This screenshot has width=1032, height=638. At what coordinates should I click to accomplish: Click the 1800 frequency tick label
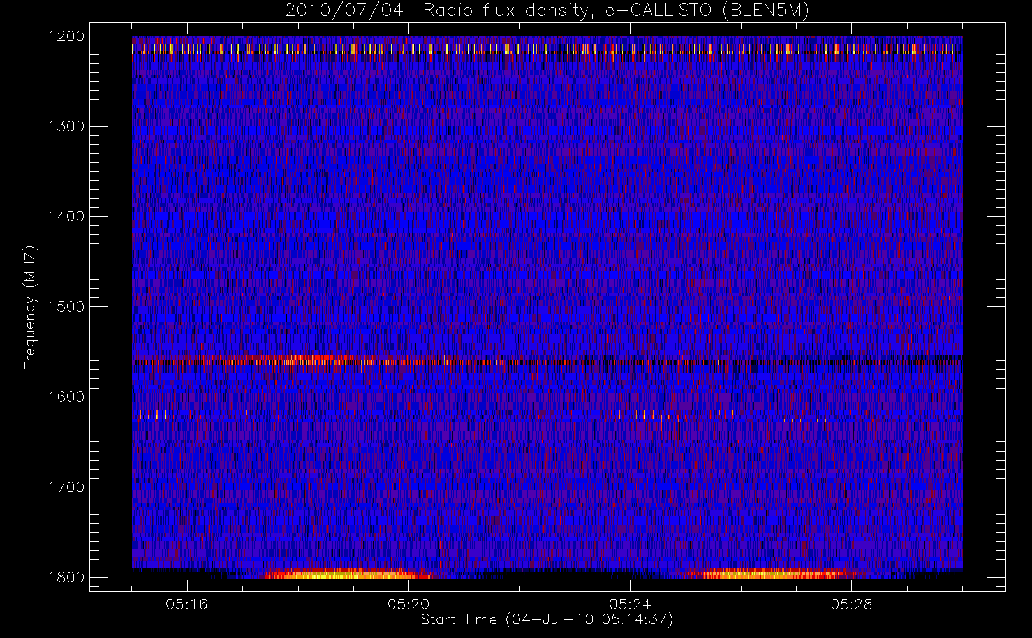(66, 577)
